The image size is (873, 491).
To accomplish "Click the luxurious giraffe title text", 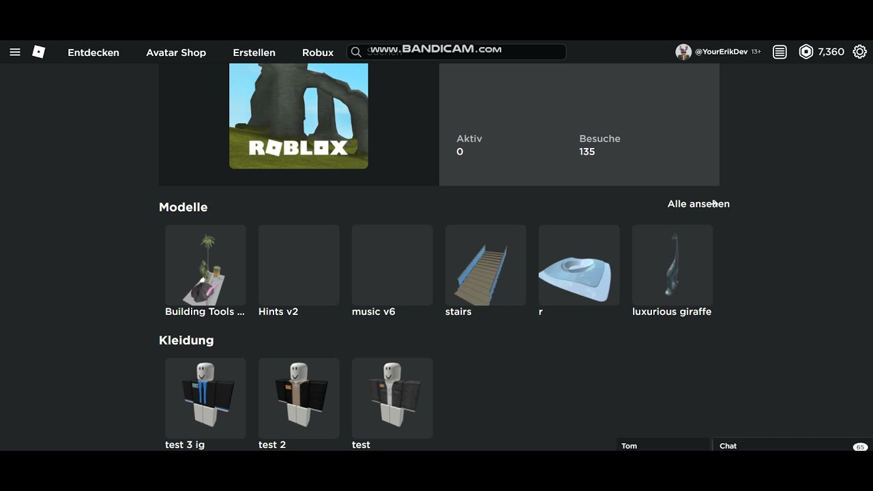I will (672, 312).
